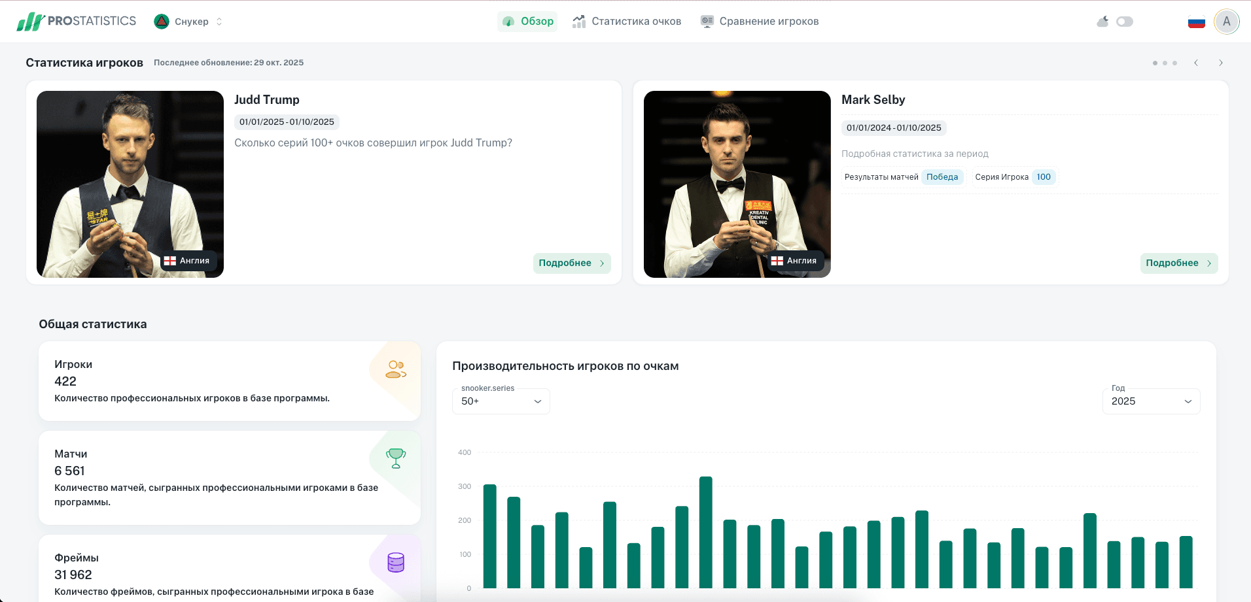Expand the Снукер sport selector
Screen dimensions: 1251x602
218,21
